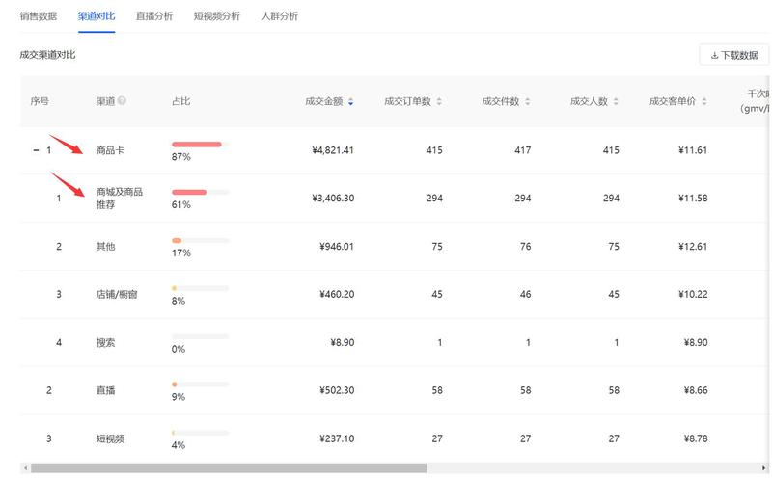
Task: Go to the 短视频分析 tab
Action: pyautogui.click(x=217, y=16)
